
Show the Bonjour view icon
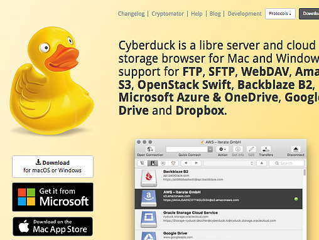pos(173,163)
